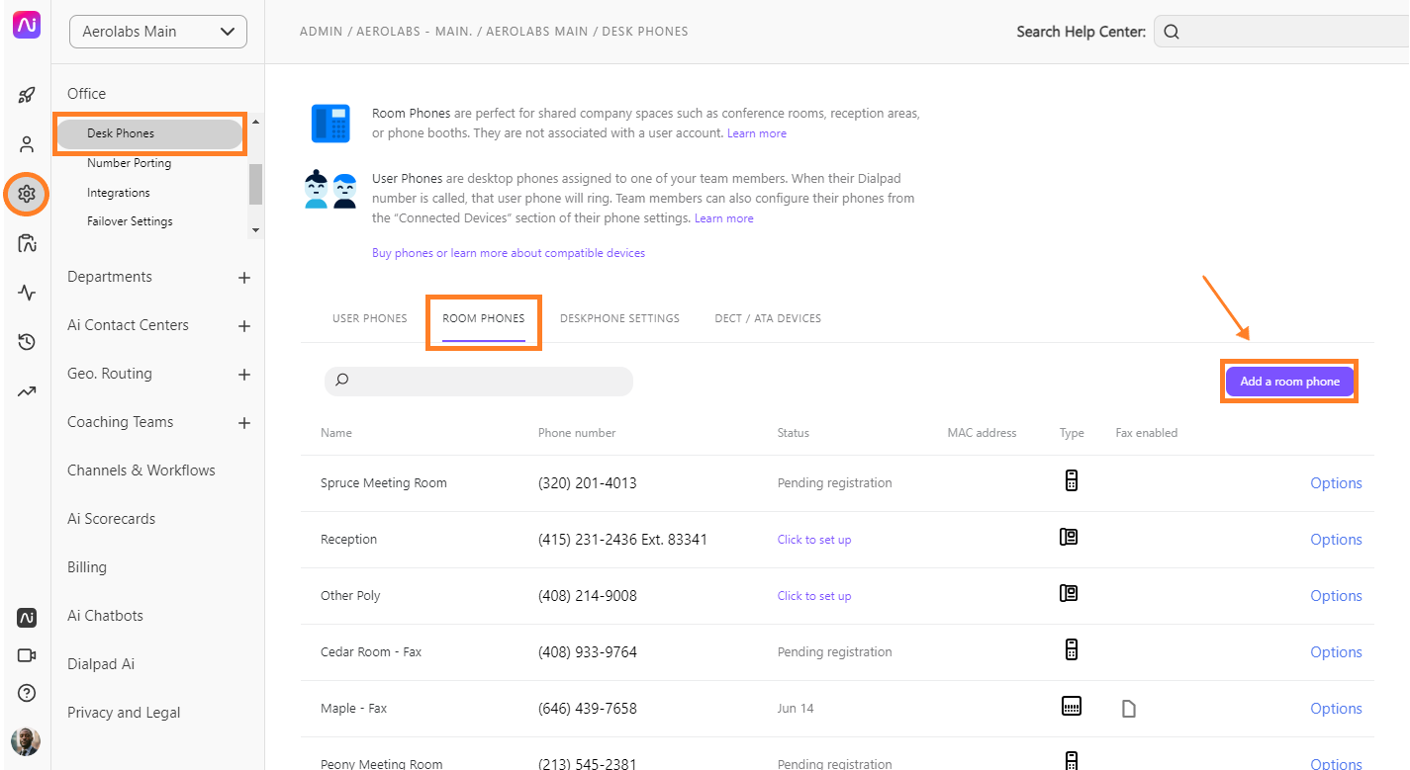
Task: Click the Office submenu scroll down arrow
Action: coord(255,229)
